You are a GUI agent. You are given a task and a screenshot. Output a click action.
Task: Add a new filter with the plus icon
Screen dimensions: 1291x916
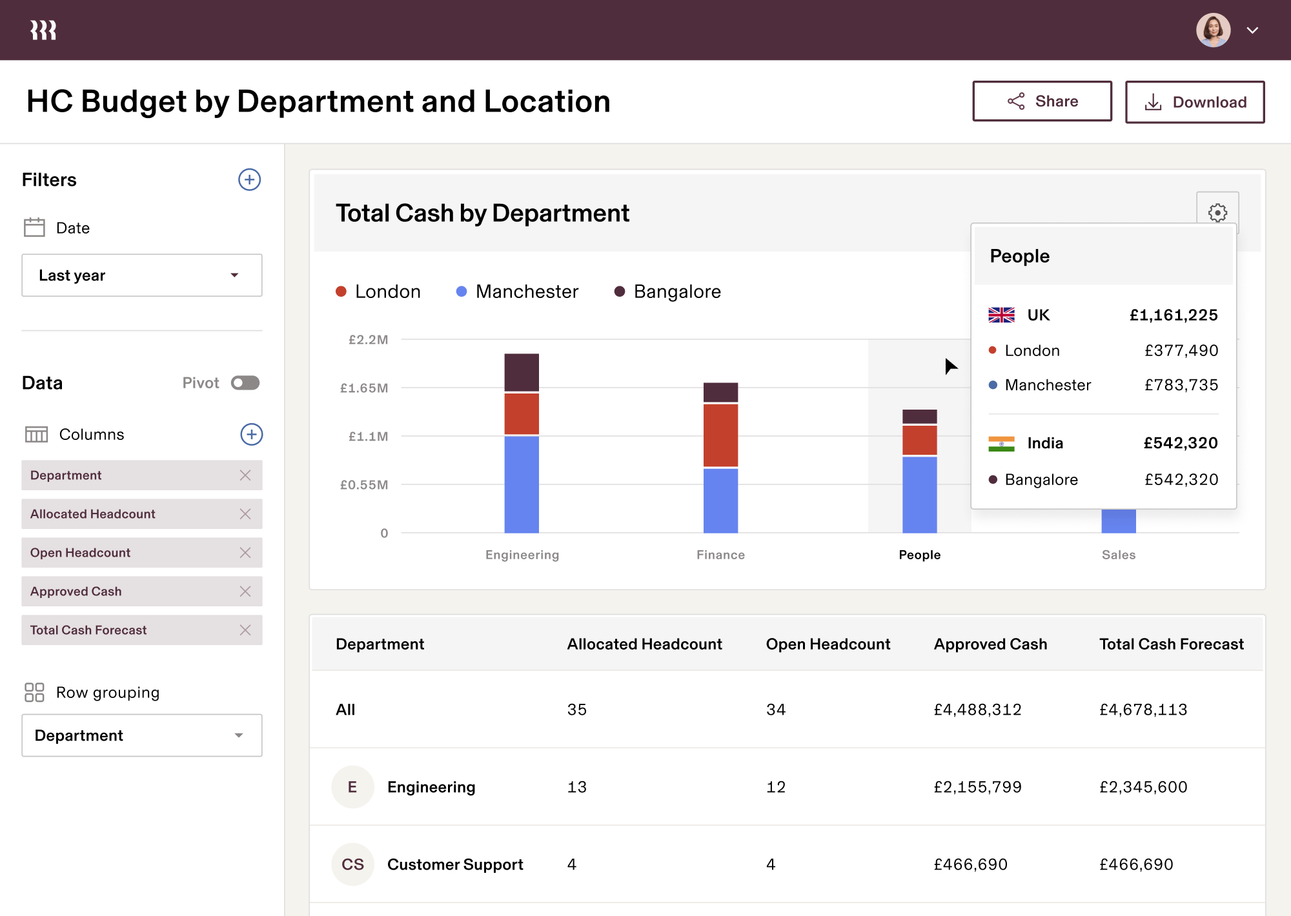pos(249,180)
